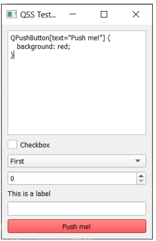
Task: Focus the empty line edit above the button
Action: point(77,208)
